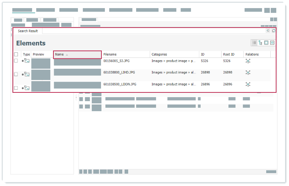Screen dimensions: 289x186
Task: Click refresh icon in Search Result panel
Action: (x=273, y=31)
